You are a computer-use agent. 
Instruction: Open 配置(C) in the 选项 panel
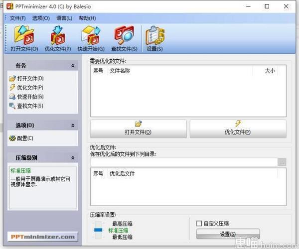[21, 138]
